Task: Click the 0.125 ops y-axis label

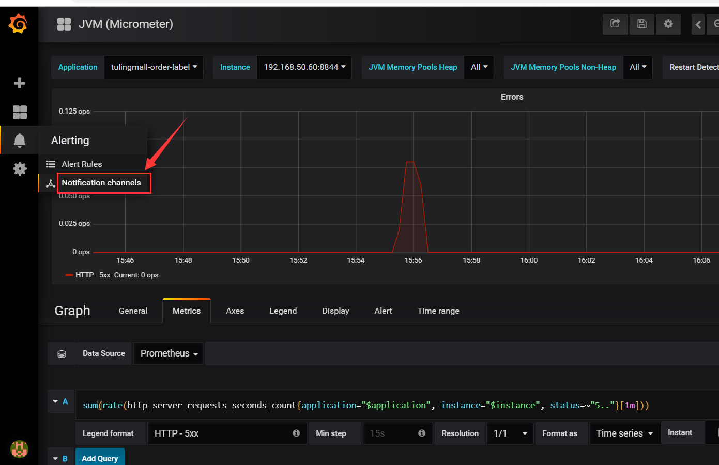Action: point(74,111)
